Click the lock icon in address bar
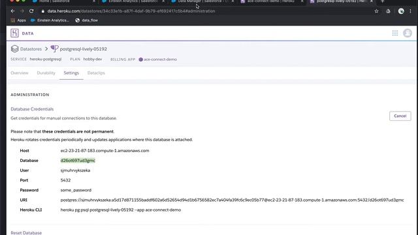Image resolution: width=418 pixels, height=235 pixels. coord(42,11)
